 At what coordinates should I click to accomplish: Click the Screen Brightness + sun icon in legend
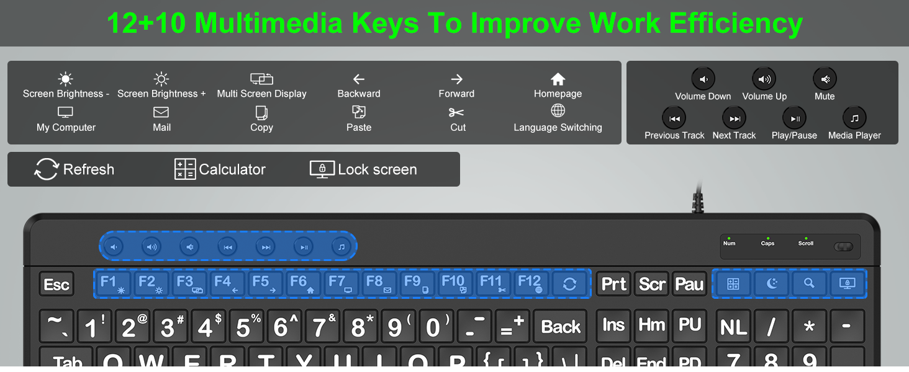pos(161,79)
